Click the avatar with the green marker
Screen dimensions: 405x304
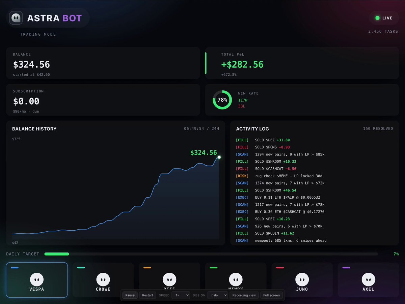coord(236,280)
